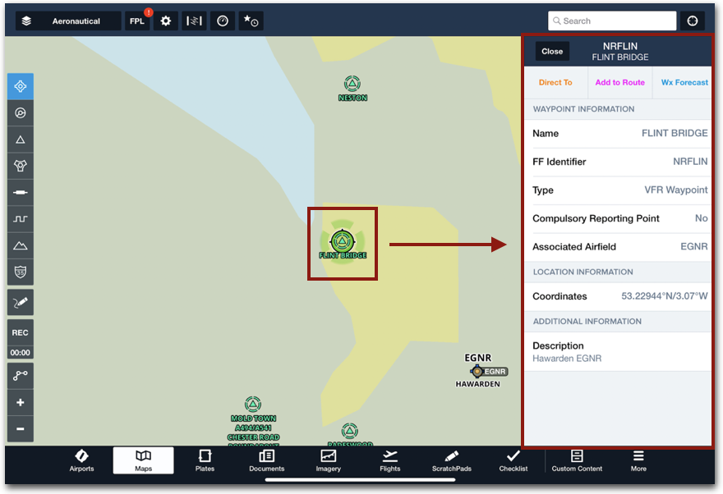The image size is (723, 494).
Task: Select the annotation pencil tool
Action: 19,302
